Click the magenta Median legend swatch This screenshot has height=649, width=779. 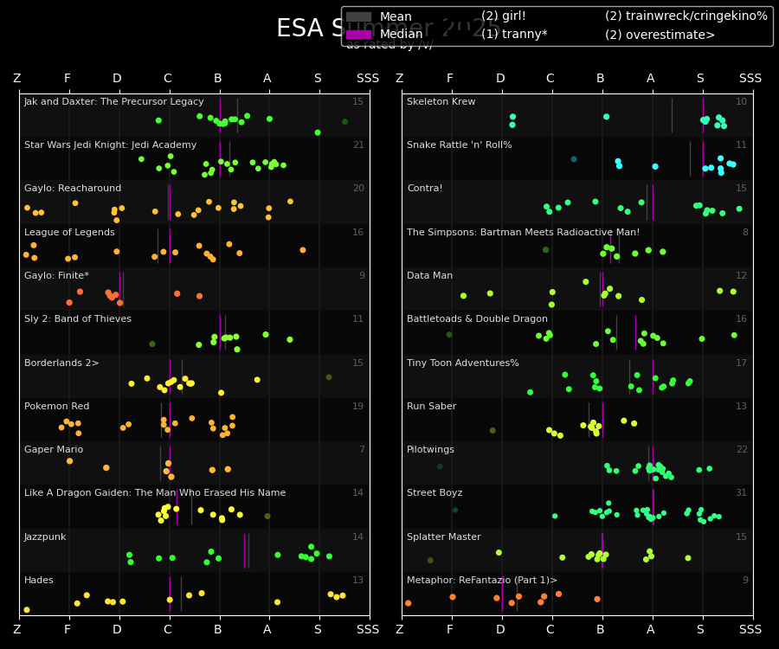[x=358, y=35]
